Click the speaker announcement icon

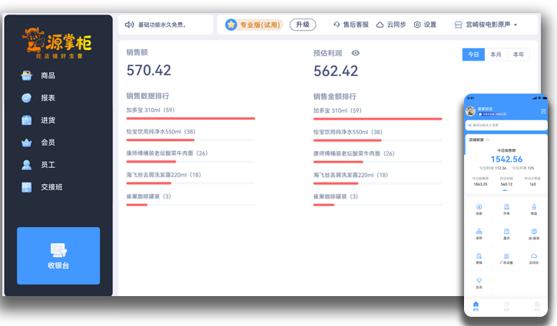pos(130,25)
